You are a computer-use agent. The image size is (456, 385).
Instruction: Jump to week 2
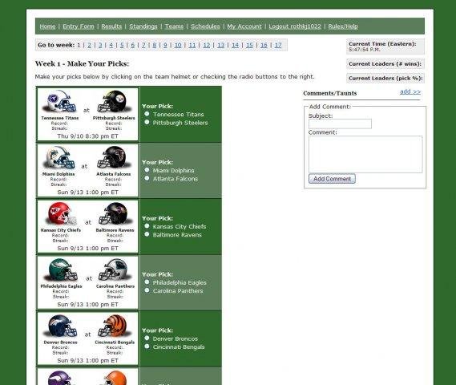tap(89, 45)
